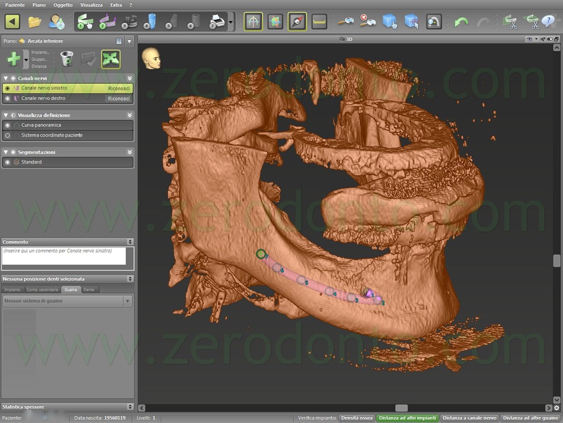Toggle visibility of all Segmentazioni

(13, 152)
